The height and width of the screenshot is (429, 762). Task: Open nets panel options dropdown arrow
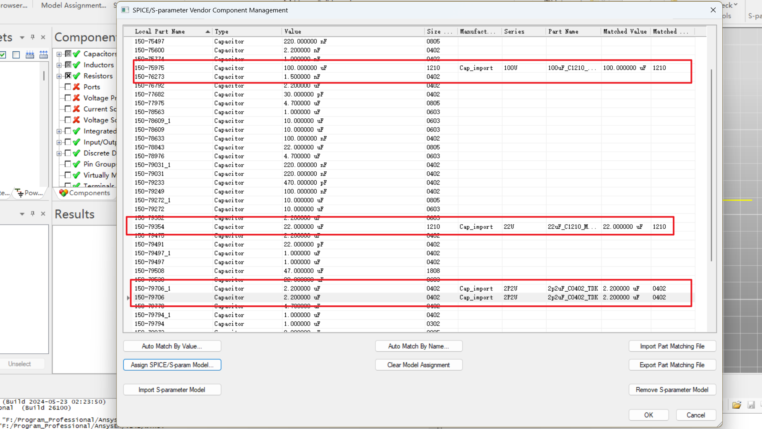click(22, 38)
